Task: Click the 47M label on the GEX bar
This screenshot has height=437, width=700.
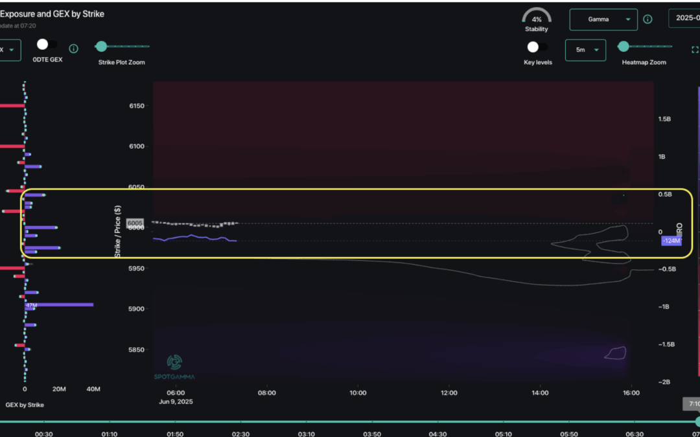Action: pyautogui.click(x=31, y=305)
